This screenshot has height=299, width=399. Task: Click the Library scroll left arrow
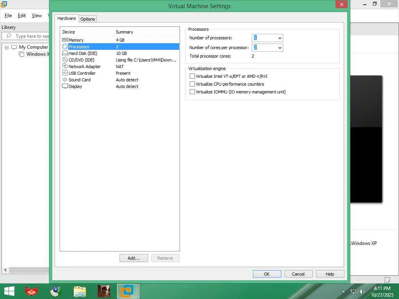5,270
